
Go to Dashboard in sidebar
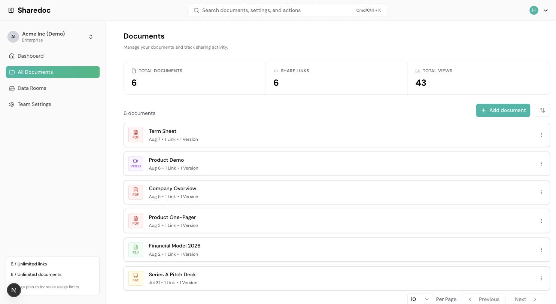[x=53, y=56]
